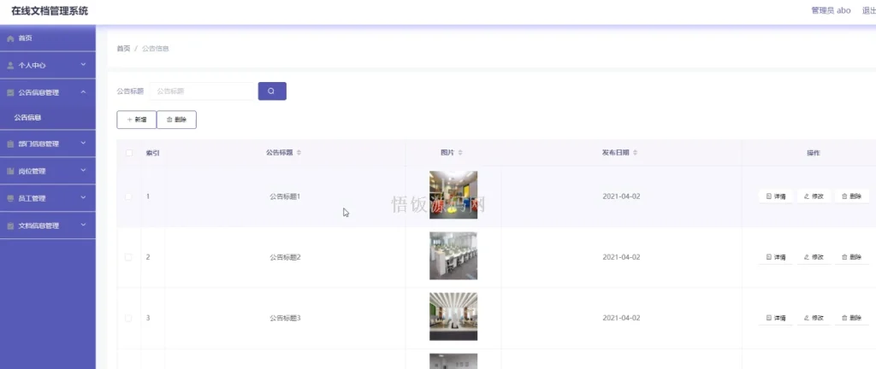
Task: Click the 2021-04-02 date for 公告标题3
Action: click(x=621, y=318)
